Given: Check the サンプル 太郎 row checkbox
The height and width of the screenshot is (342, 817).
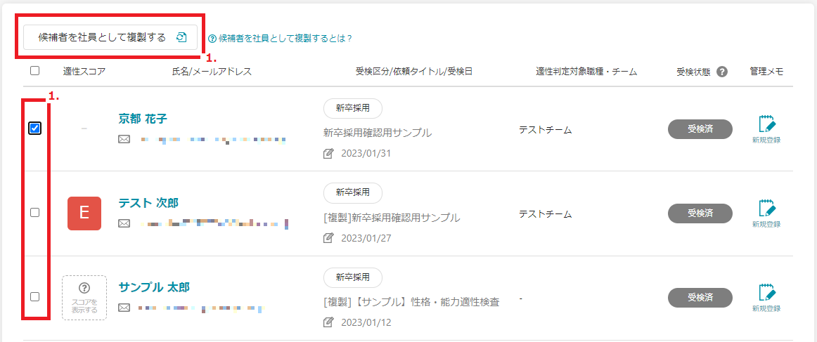Looking at the screenshot, I should 35,296.
